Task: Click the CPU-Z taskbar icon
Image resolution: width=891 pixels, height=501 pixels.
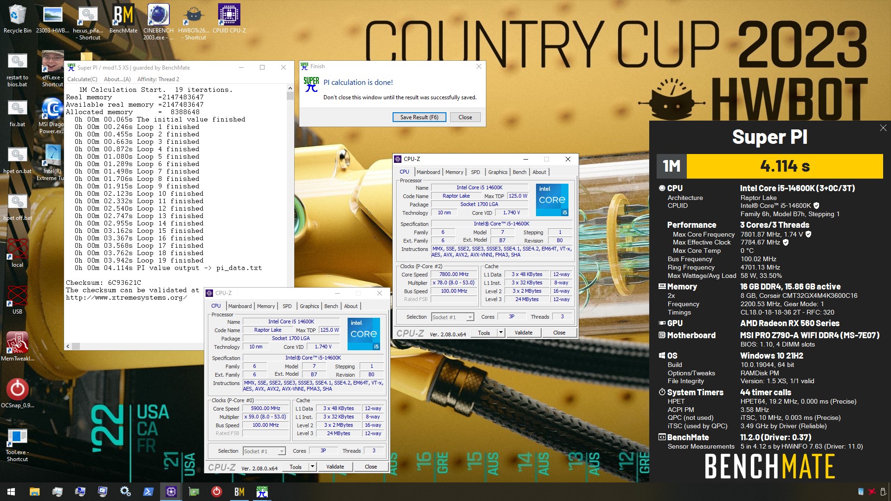Action: point(171,492)
